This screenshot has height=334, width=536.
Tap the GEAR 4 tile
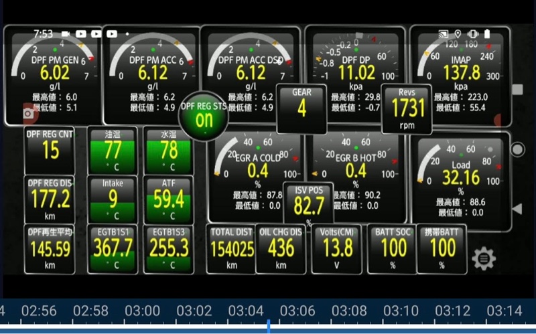pyautogui.click(x=301, y=108)
